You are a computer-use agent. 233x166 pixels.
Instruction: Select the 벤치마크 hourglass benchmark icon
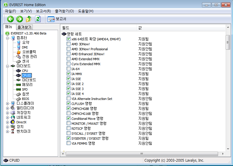(13, 132)
